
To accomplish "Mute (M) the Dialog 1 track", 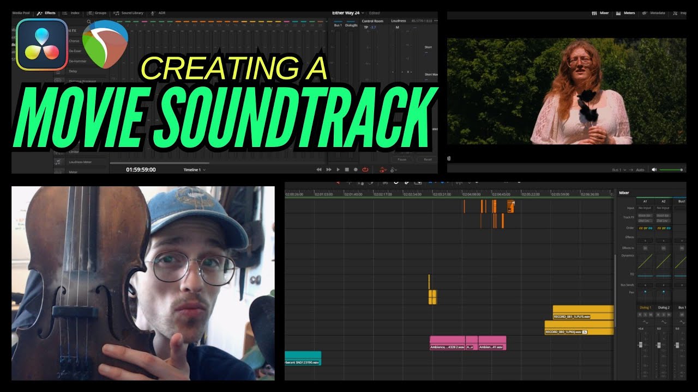I will coord(649,315).
